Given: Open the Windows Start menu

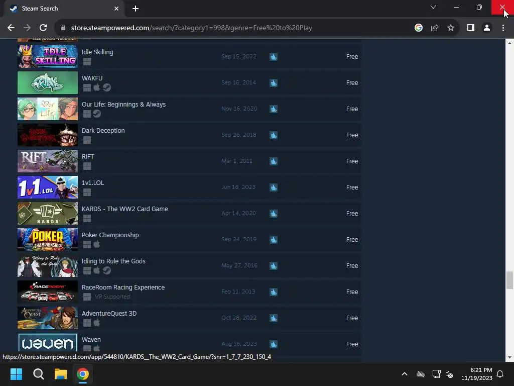Looking at the screenshot, I should point(16,374).
